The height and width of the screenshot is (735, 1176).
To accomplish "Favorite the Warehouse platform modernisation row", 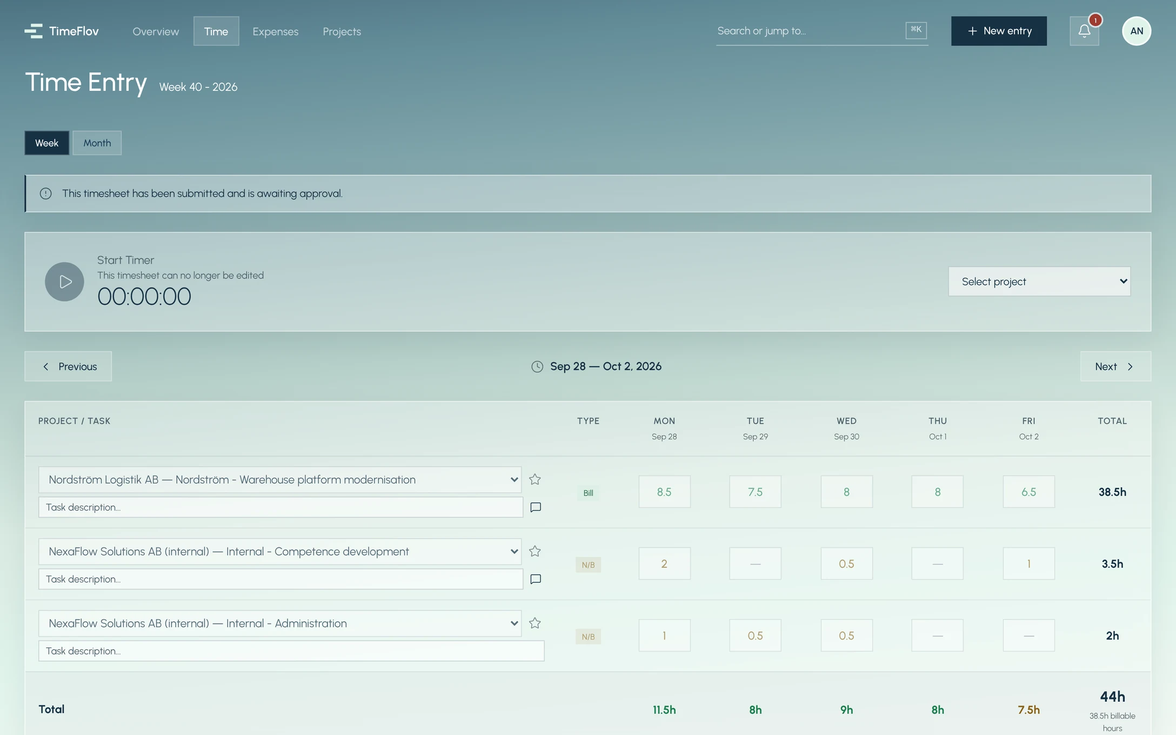I will (535, 479).
